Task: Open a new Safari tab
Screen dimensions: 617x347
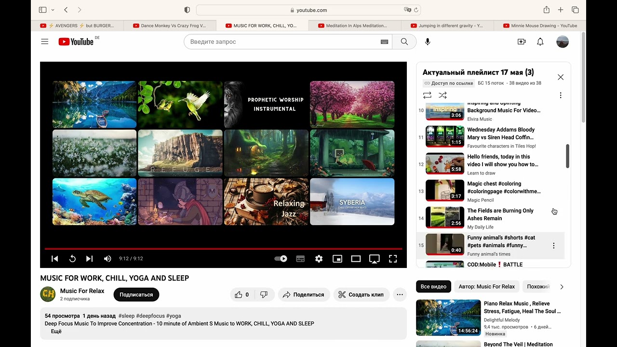Action: point(561,10)
